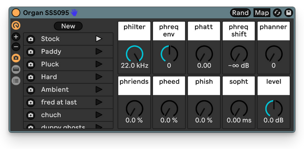Click the sopht label box

click(x=239, y=86)
